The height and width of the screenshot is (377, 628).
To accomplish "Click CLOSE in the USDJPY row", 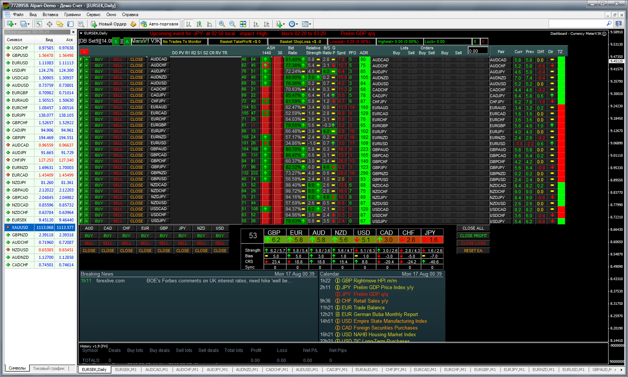I will pyautogui.click(x=136, y=221).
